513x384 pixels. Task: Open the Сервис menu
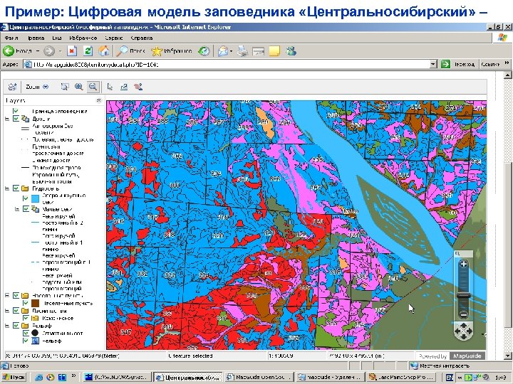(114, 38)
